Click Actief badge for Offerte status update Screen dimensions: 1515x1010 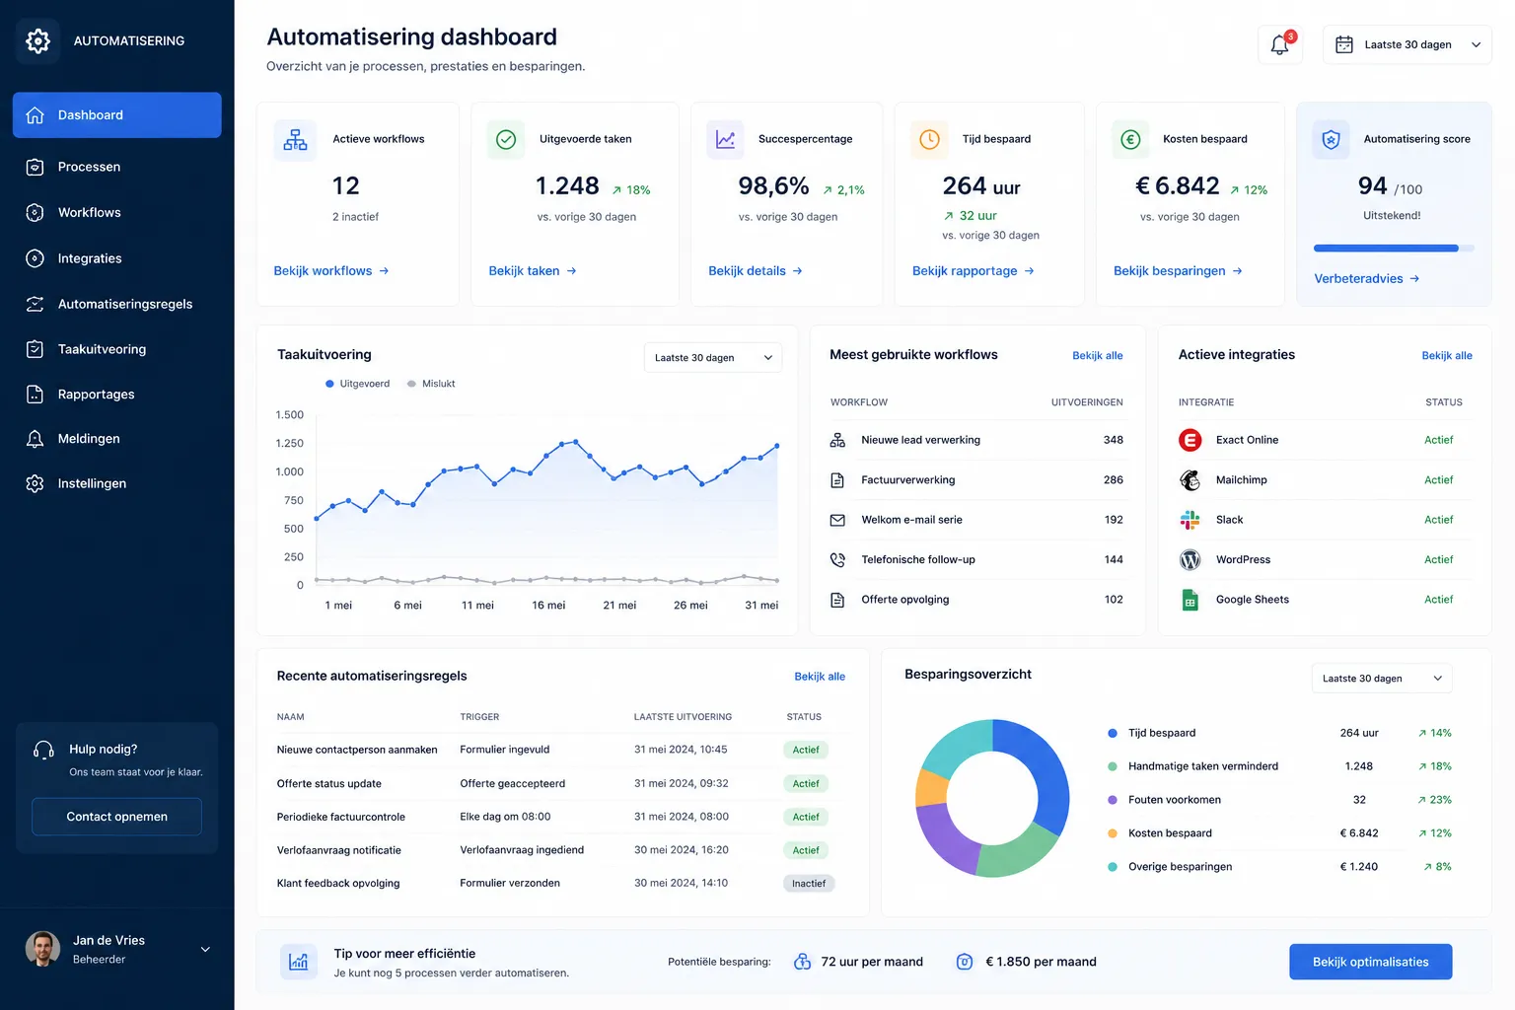806,783
